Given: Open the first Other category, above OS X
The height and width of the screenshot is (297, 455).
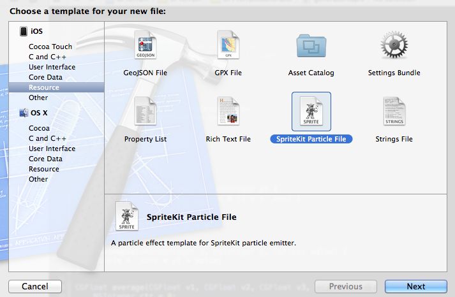Looking at the screenshot, I should 38,98.
